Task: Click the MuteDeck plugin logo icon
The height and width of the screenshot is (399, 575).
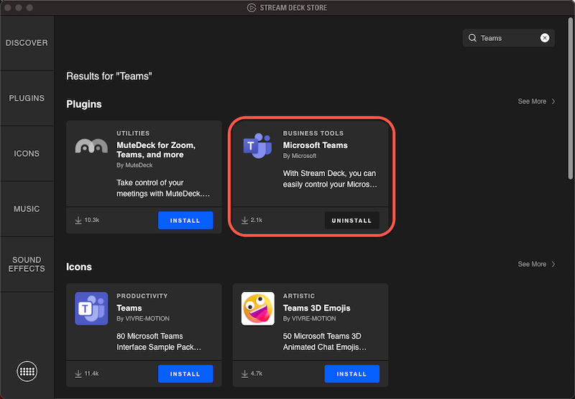Action: click(91, 147)
